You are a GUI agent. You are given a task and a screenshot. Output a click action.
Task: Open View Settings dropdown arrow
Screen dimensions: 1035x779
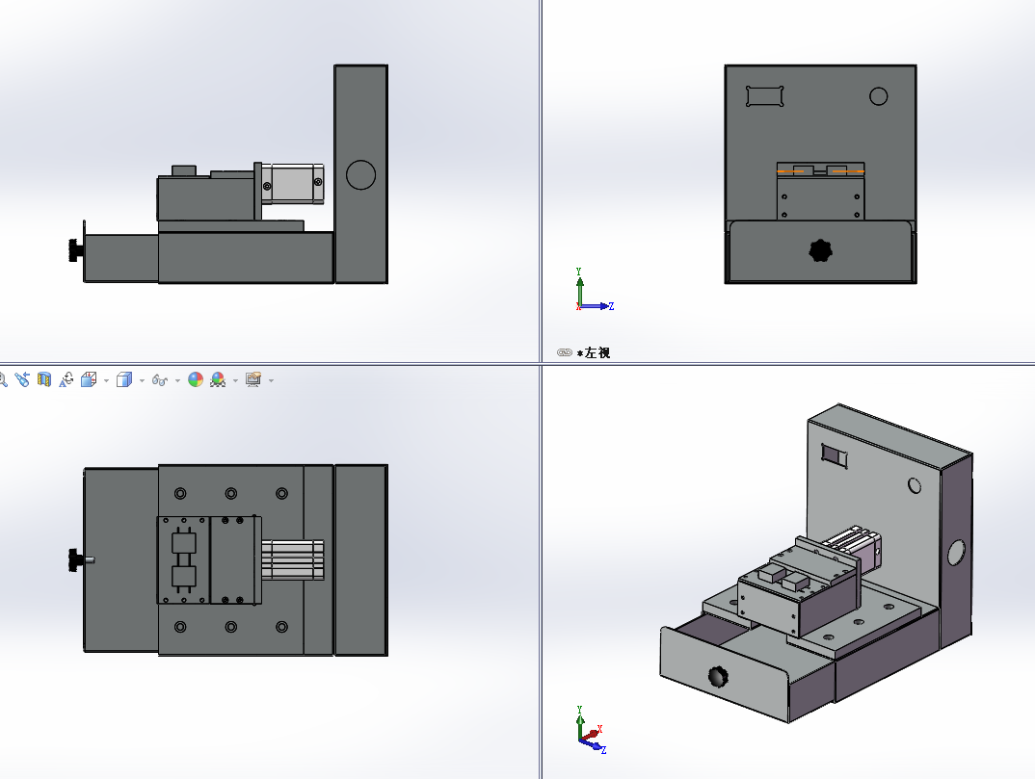272,380
